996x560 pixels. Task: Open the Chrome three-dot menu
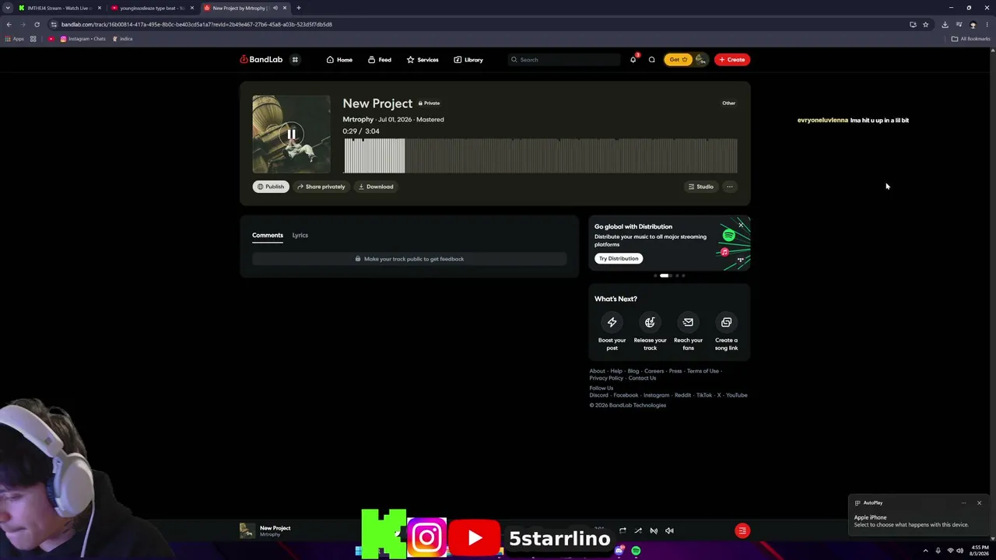[x=987, y=24]
